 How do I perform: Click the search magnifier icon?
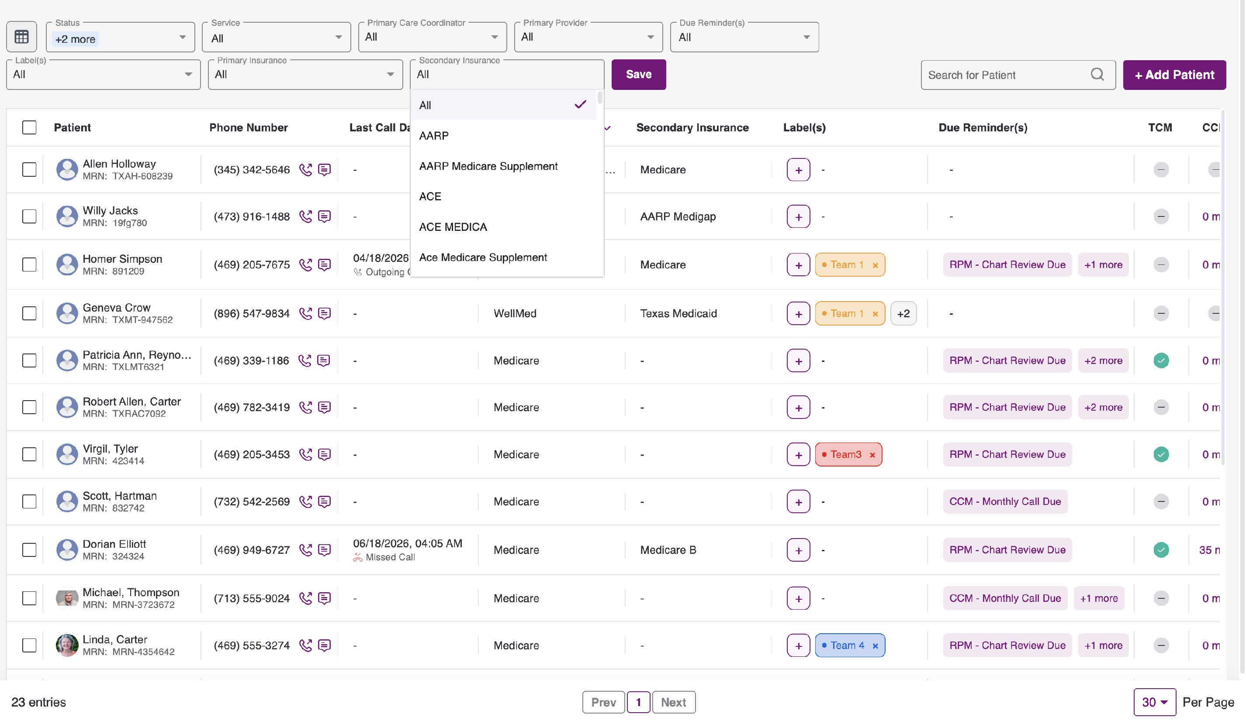1097,75
